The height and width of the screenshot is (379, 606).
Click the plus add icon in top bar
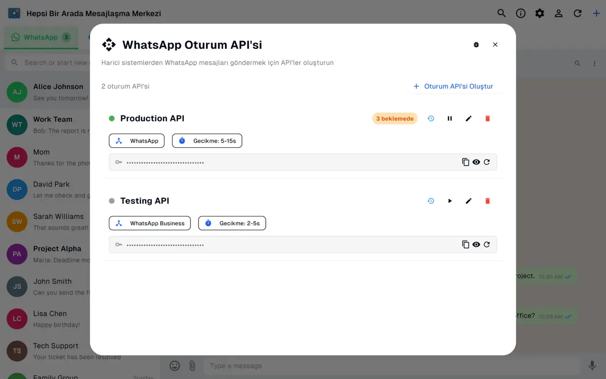597,13
